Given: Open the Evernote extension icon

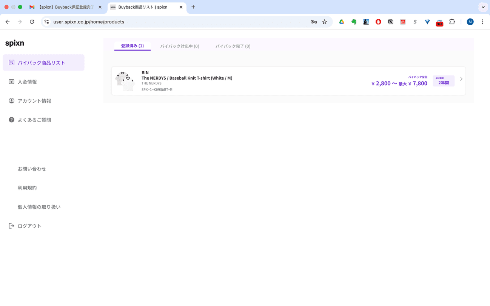Looking at the screenshot, I should (x=354, y=22).
